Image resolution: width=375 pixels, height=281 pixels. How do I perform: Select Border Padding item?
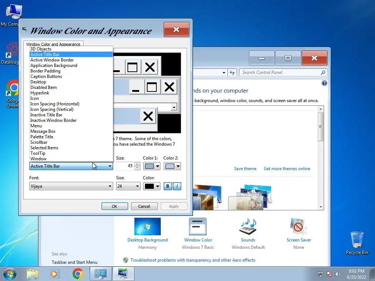[x=71, y=71]
